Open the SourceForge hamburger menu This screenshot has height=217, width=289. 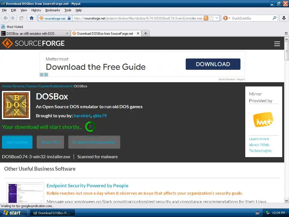pos(277,44)
